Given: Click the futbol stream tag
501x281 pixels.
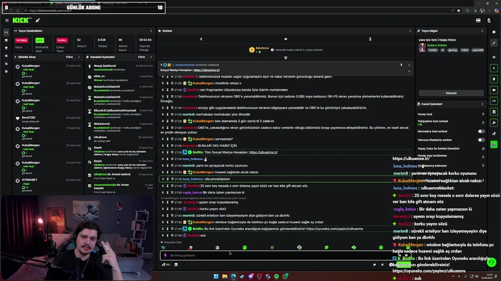Looking at the screenshot, I should coord(465,50).
